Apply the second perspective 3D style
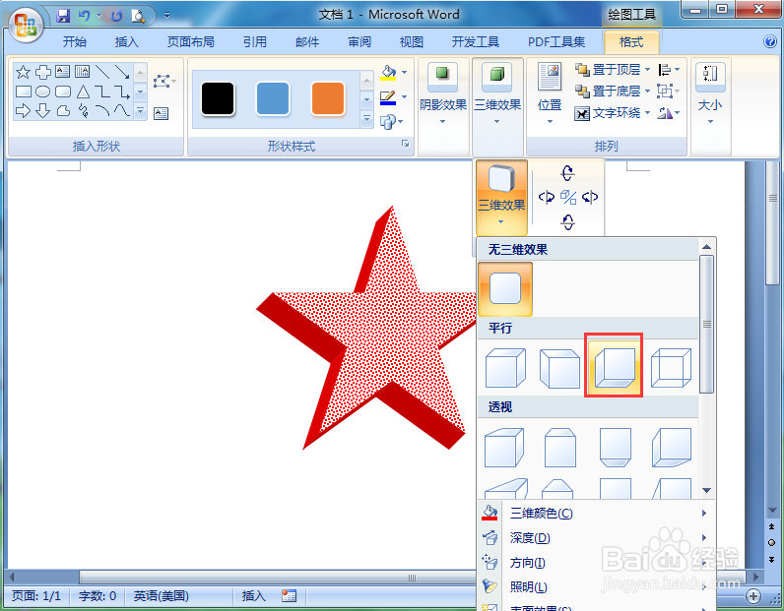Screen dimensions: 784x611 (560, 448)
